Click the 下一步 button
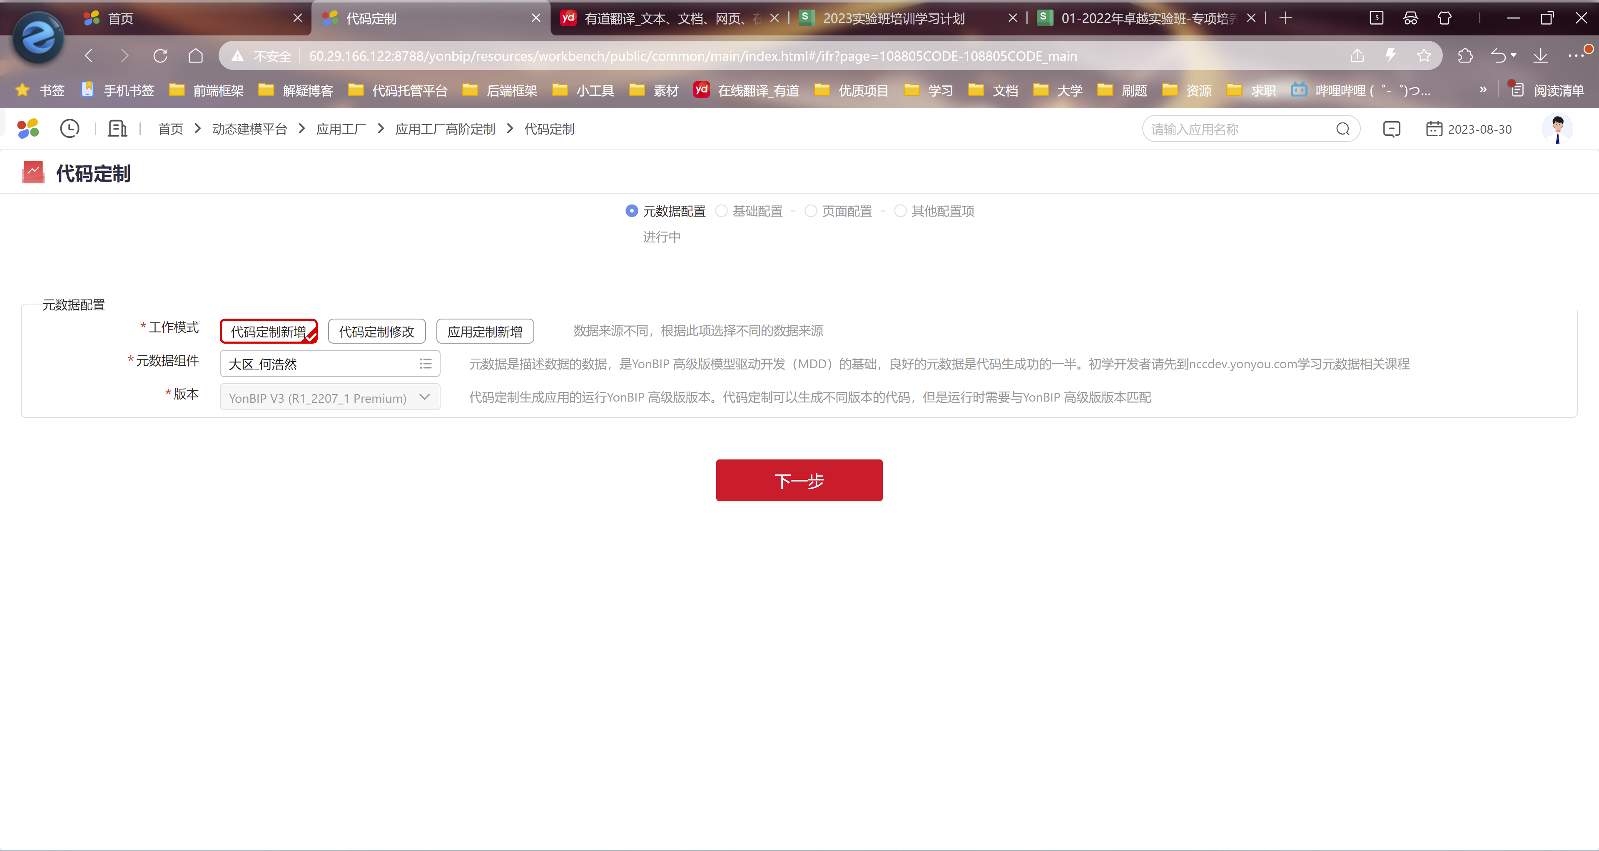Image resolution: width=1599 pixels, height=851 pixels. pyautogui.click(x=799, y=480)
